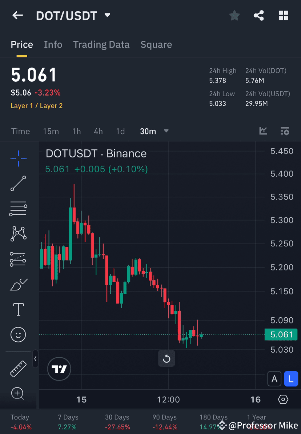Switch to the Trading Data tab
The image size is (301, 434).
click(x=101, y=44)
